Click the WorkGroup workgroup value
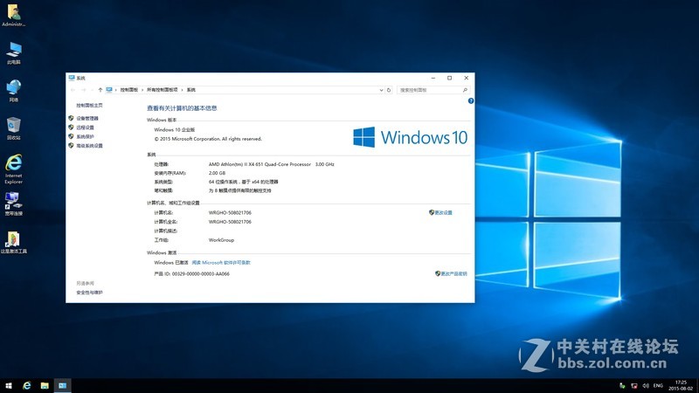 pos(222,240)
